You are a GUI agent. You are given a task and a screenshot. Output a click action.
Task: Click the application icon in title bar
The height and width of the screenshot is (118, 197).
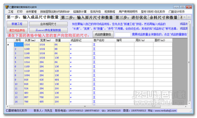7,7
